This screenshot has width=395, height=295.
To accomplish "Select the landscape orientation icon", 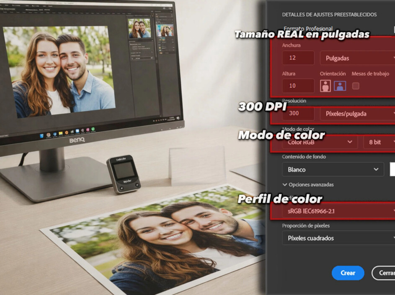I will [340, 85].
